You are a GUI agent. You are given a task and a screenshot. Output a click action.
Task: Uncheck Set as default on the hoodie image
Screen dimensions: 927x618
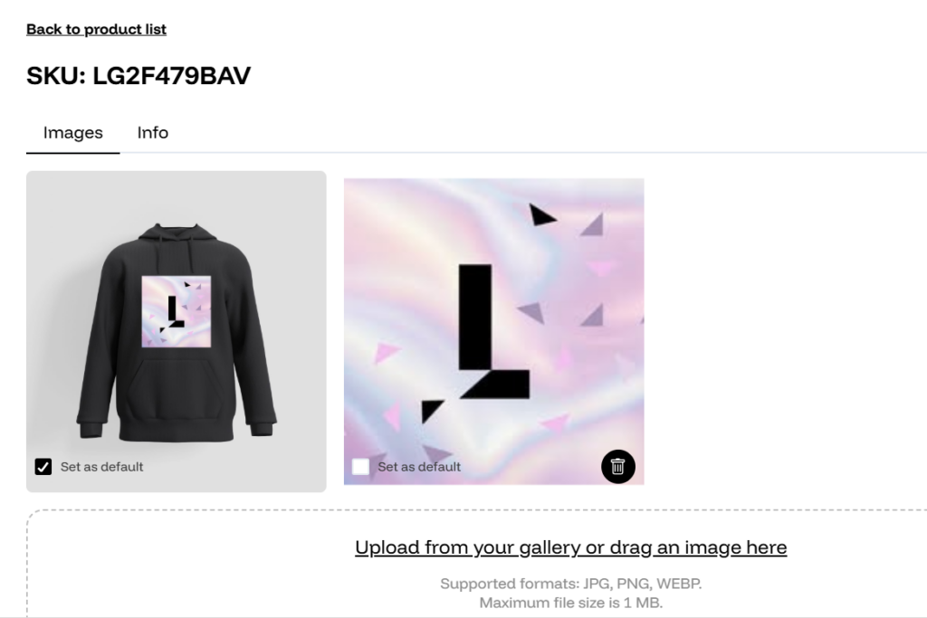pyautogui.click(x=43, y=467)
